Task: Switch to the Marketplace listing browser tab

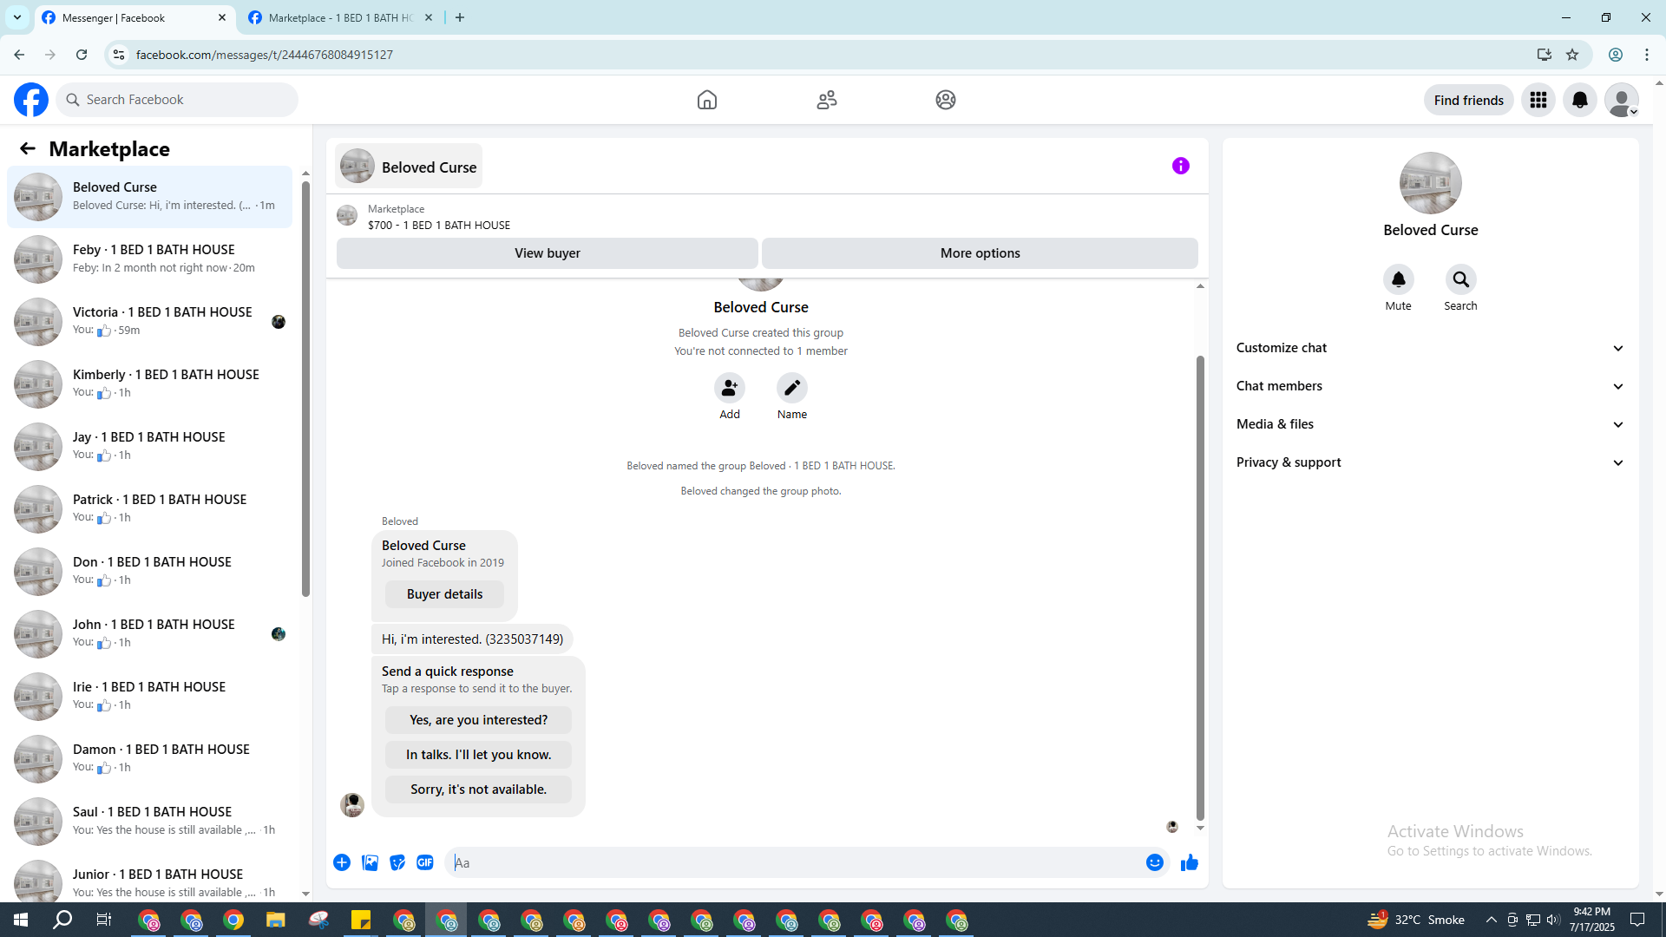Action: coord(340,17)
